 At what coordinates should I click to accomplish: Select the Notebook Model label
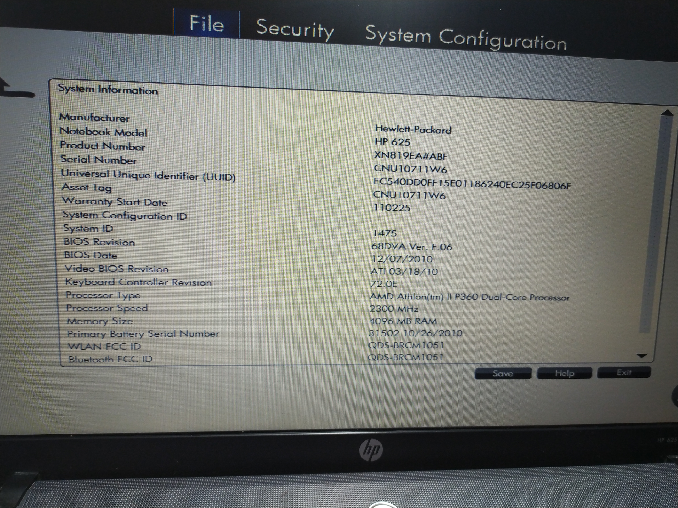[103, 132]
